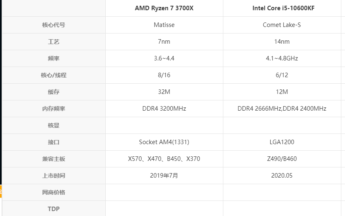Image resolution: width=345 pixels, height=216 pixels.
Task: Click the 7nm process value
Action: click(x=164, y=42)
